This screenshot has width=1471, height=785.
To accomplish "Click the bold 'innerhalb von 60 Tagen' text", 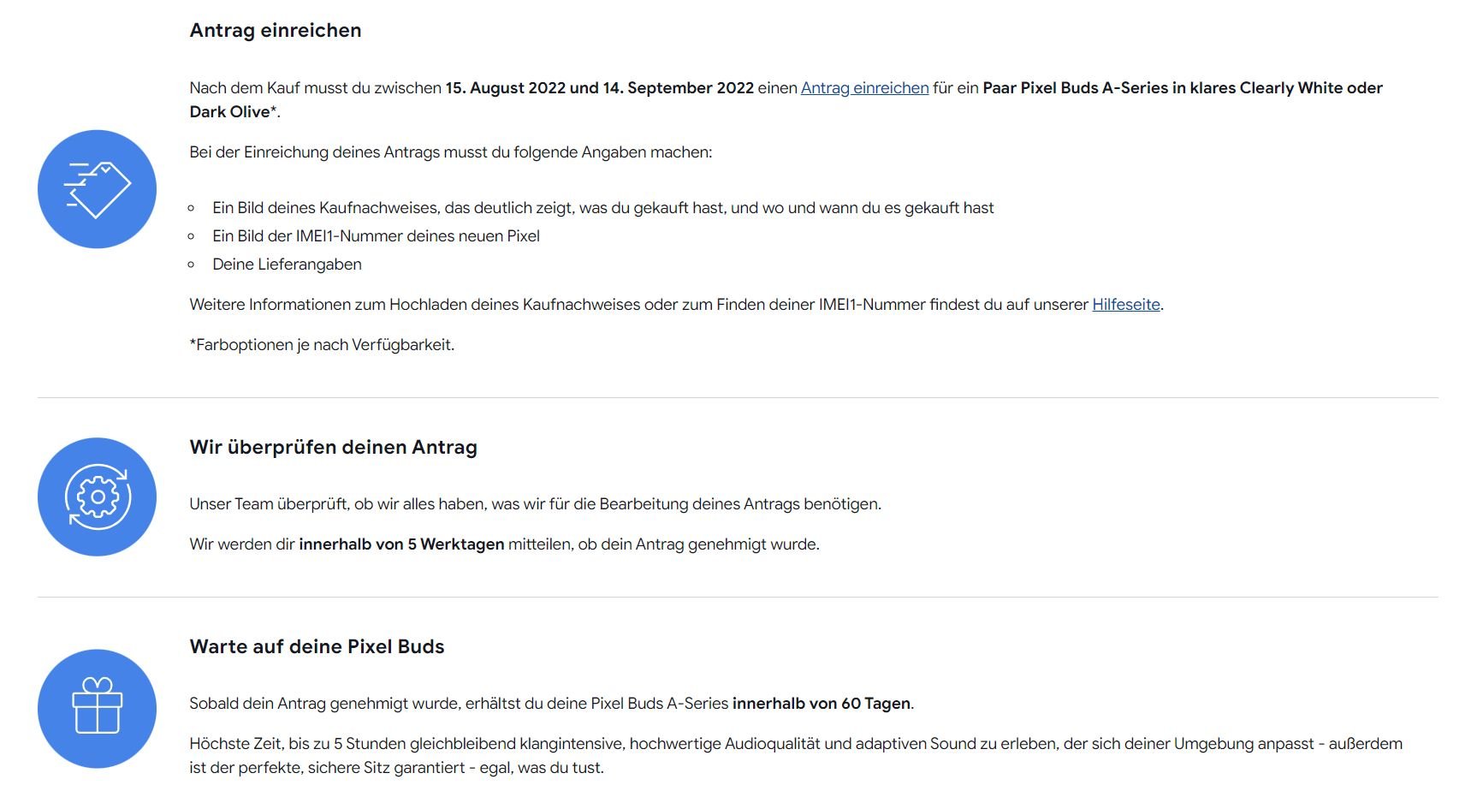I will pos(822,704).
